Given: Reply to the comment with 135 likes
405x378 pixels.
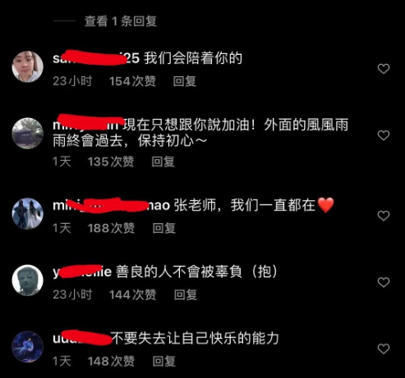Looking at the screenshot, I should tap(163, 162).
